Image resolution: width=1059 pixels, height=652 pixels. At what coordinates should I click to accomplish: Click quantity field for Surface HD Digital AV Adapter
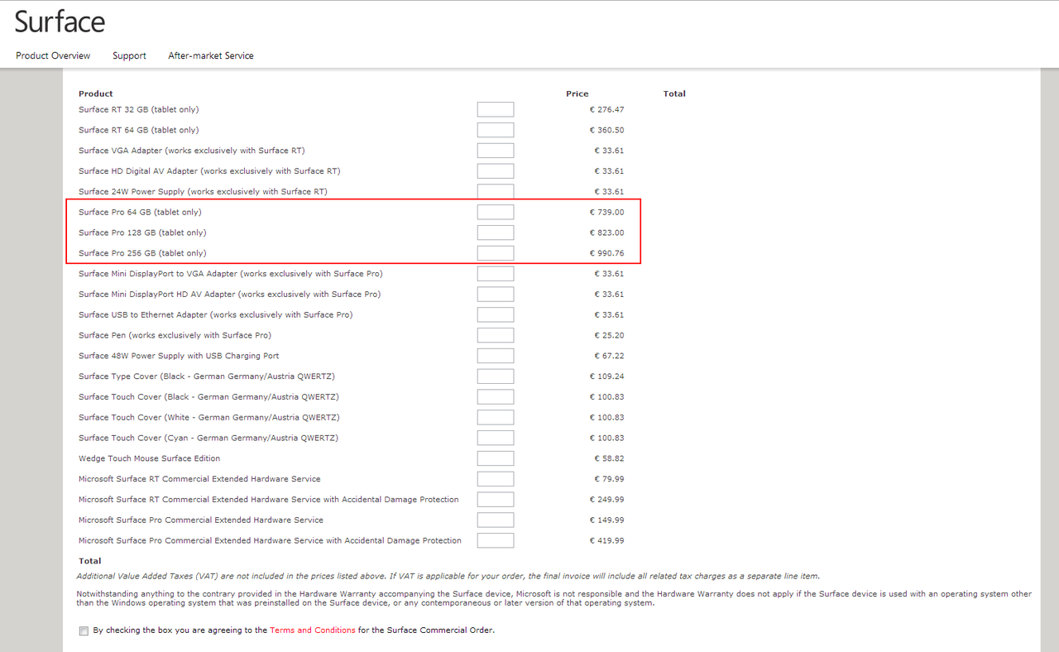(x=496, y=171)
